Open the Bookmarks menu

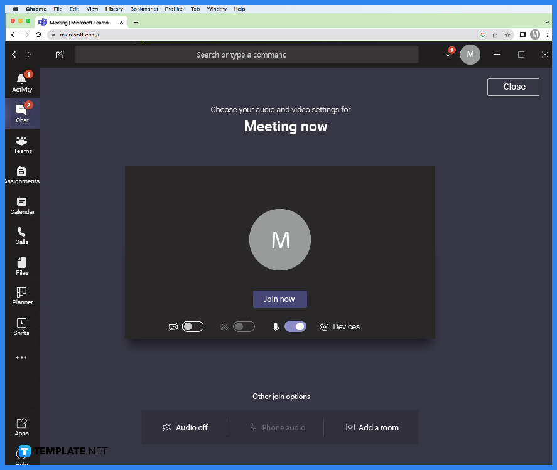(144, 9)
